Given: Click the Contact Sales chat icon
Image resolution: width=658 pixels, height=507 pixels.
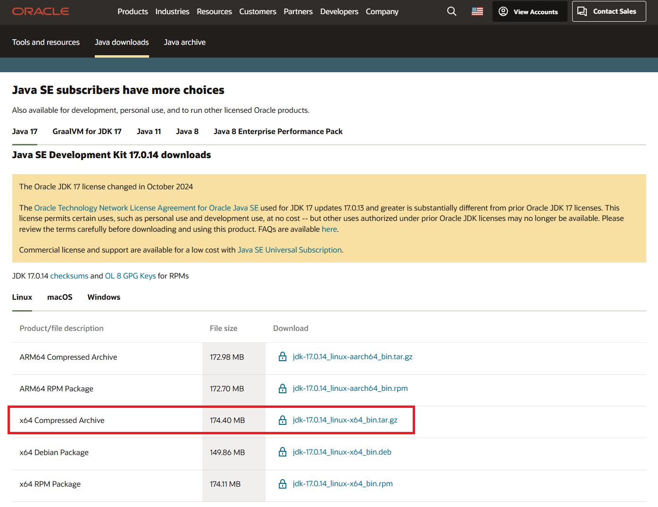Looking at the screenshot, I should tap(582, 11).
